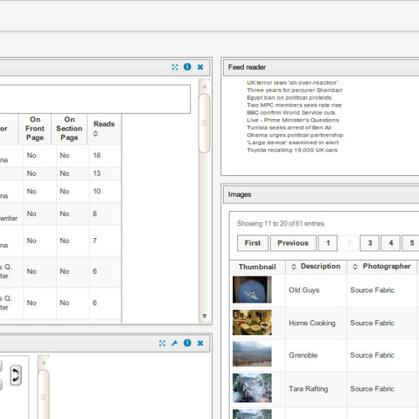
Task: Open the feed item about UK terror laws
Action: [x=292, y=83]
